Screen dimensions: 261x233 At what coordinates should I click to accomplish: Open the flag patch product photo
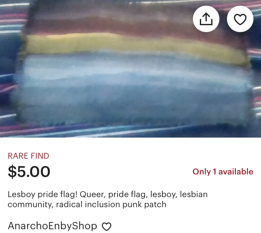(x=130, y=69)
